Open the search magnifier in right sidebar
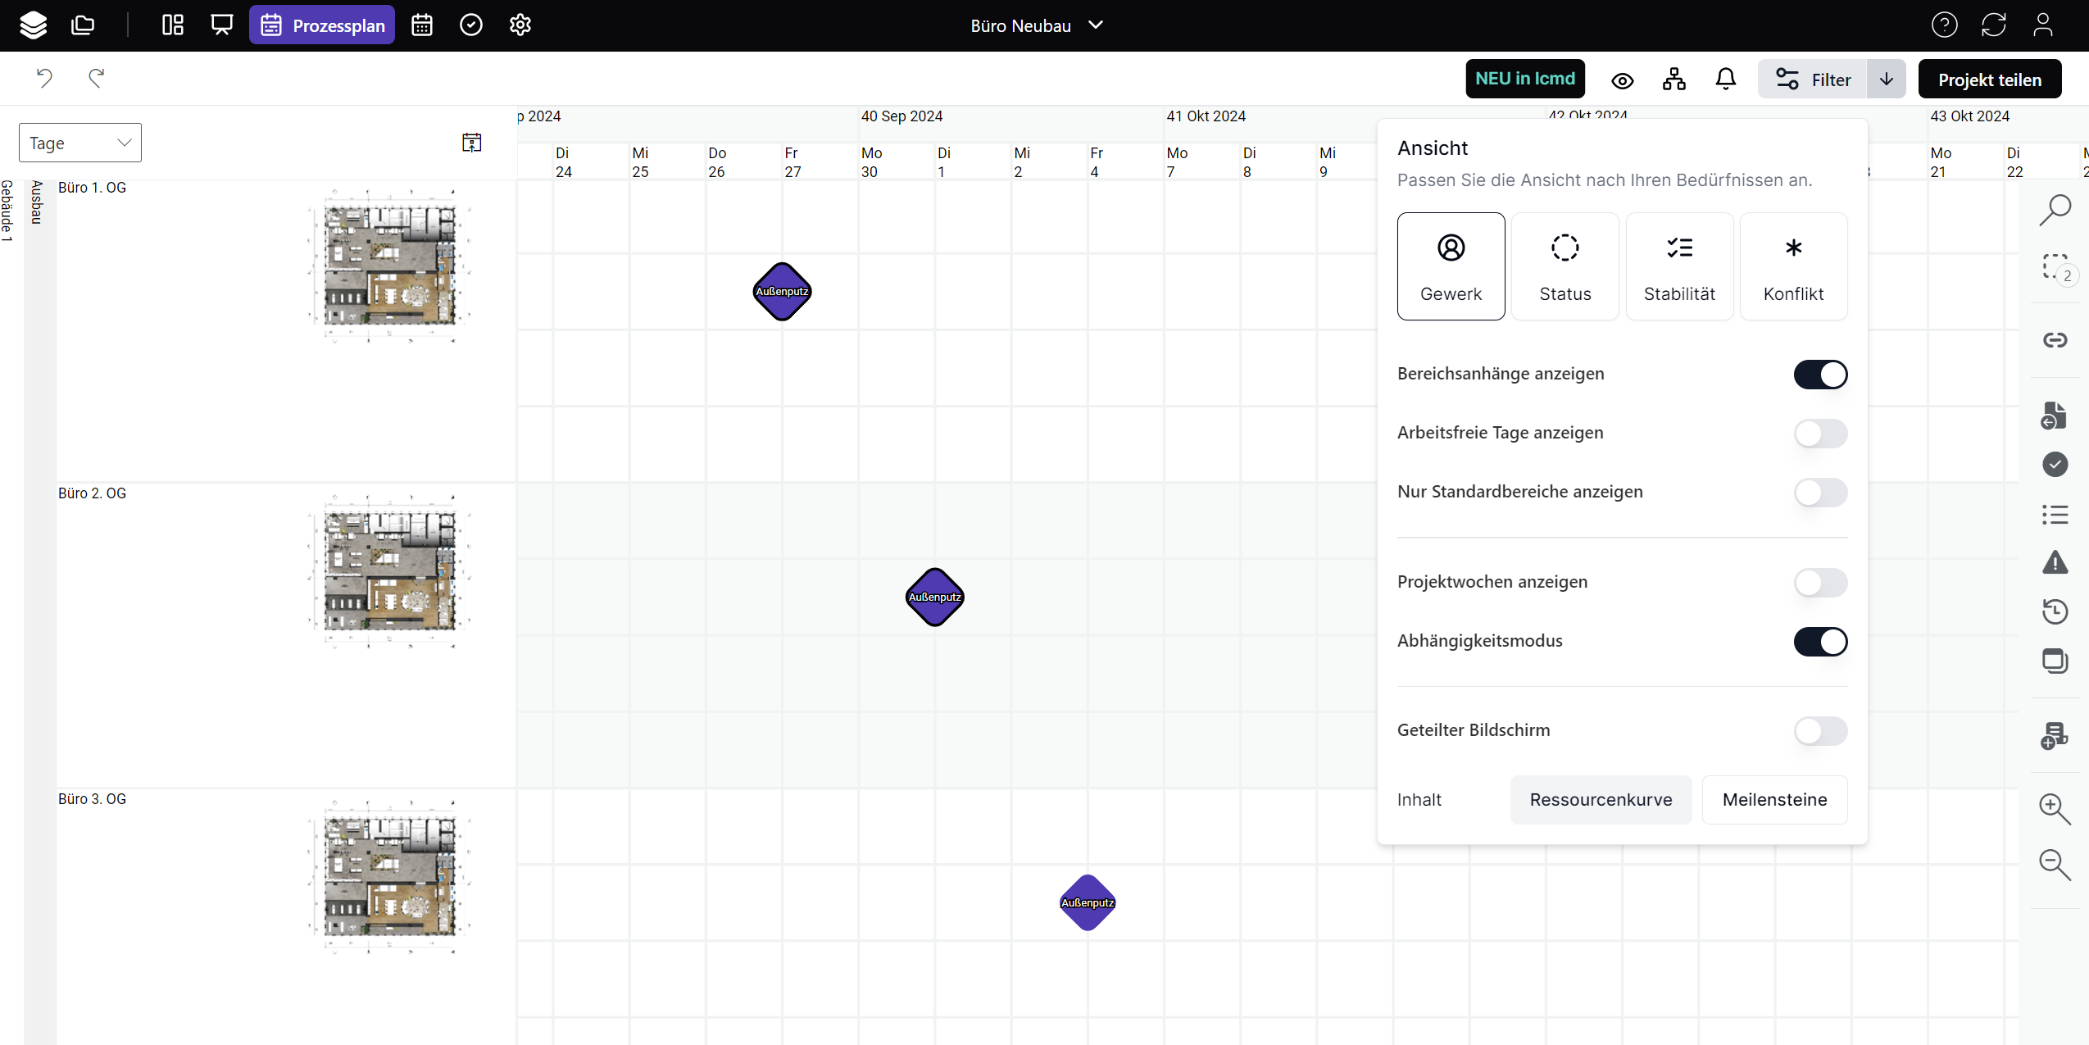The height and width of the screenshot is (1045, 2089). (2055, 210)
